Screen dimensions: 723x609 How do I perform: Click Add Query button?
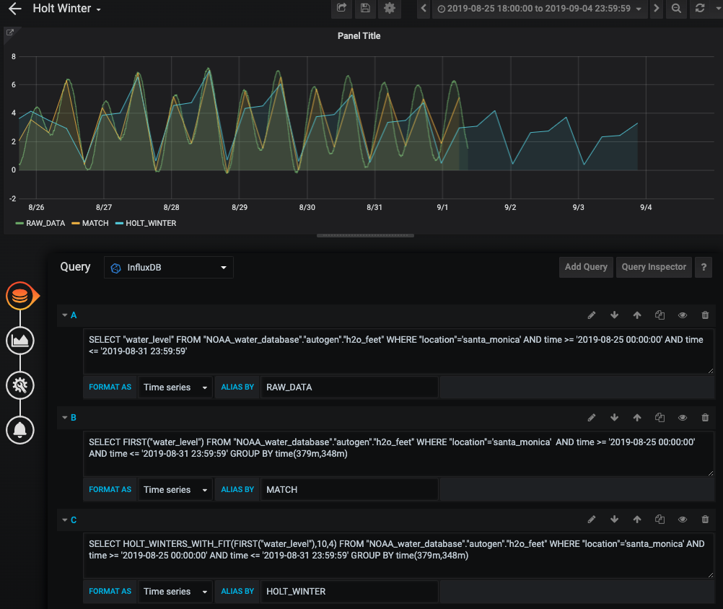pos(586,267)
